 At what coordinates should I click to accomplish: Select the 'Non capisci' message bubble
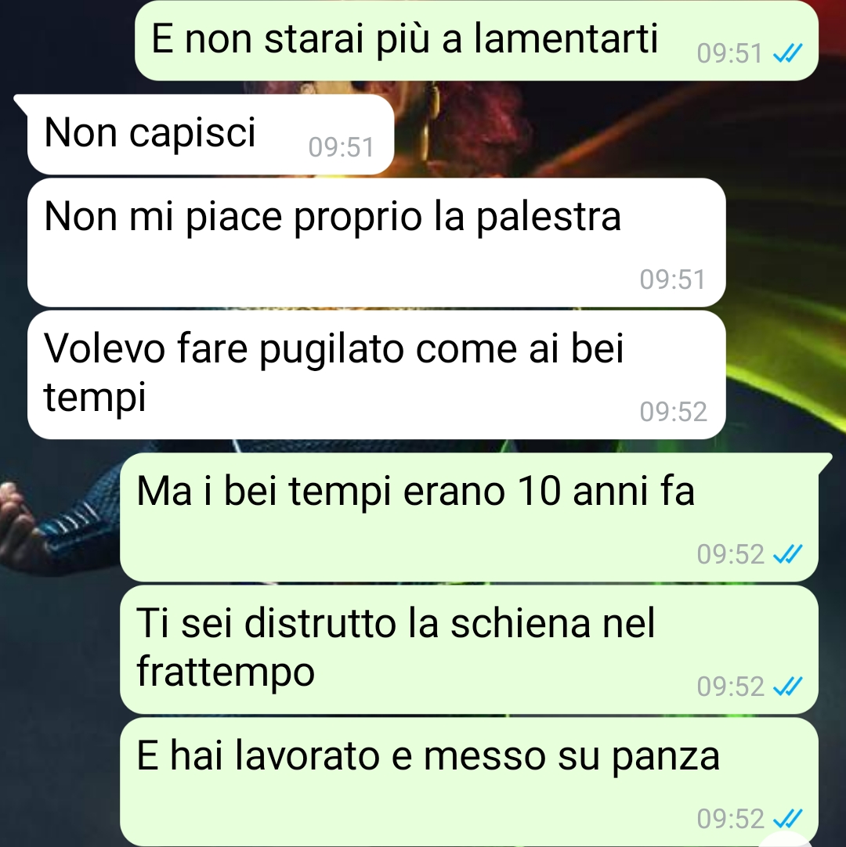pos(210,134)
